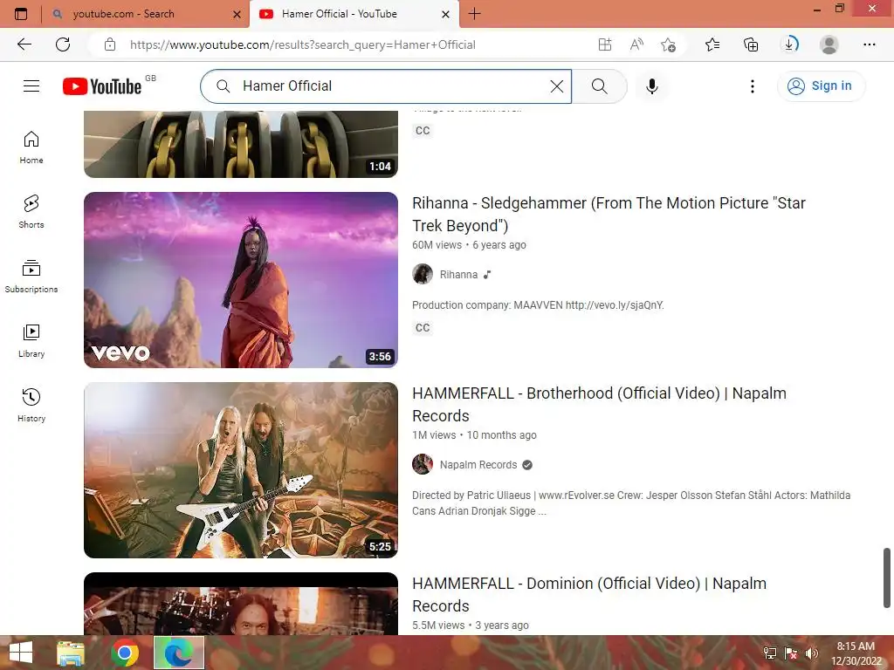Screen dimensions: 894x670
Task: Click the Edge taskbar icon
Action: (179, 653)
